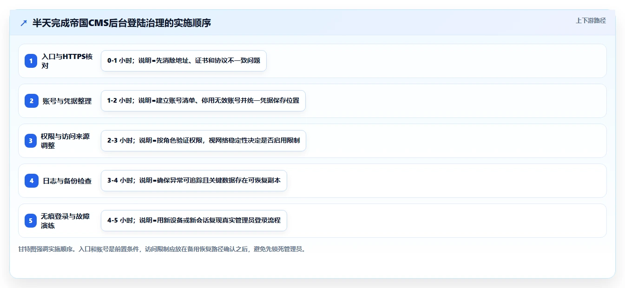
Task: Open the 2-3 小时 description box
Action: [204, 141]
